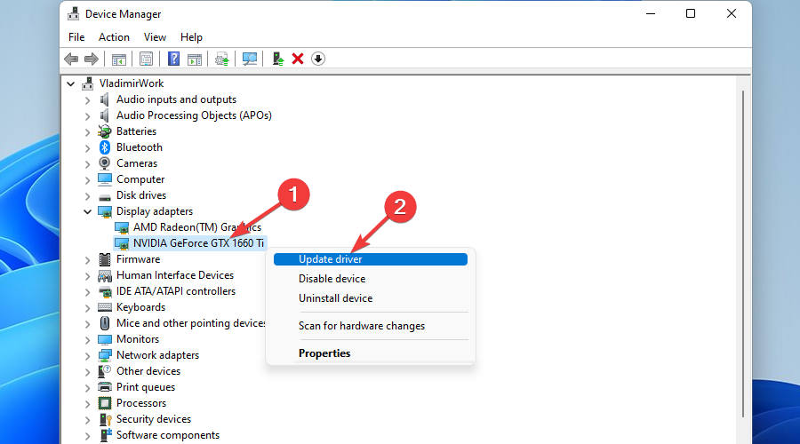Click the Batteries category icon
This screenshot has height=444, width=800.
105,131
